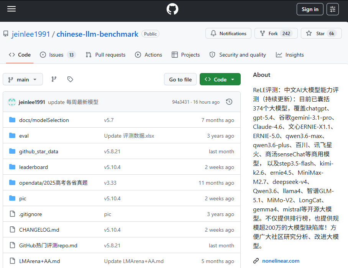Open chinese-llm-benchmark repository link
Image resolution: width=348 pixels, height=268 pixels.
click(x=97, y=34)
